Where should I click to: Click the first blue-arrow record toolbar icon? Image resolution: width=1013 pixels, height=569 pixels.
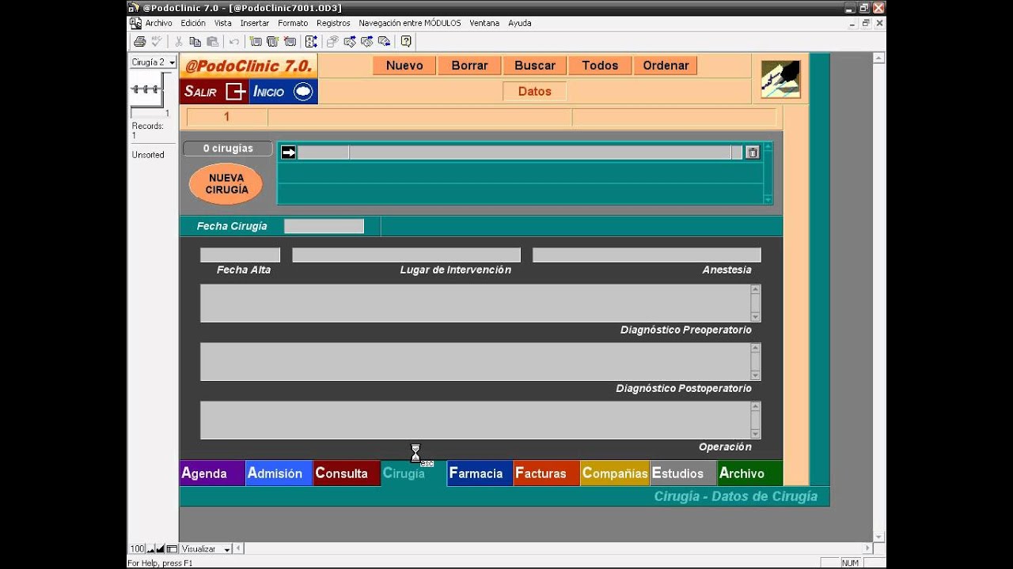click(350, 42)
